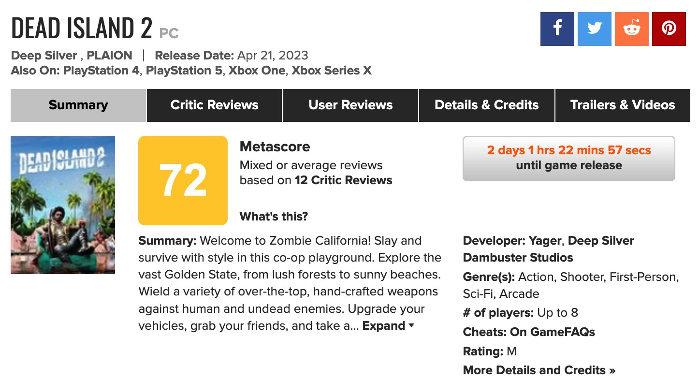Share page via Reddit icon

pyautogui.click(x=631, y=29)
